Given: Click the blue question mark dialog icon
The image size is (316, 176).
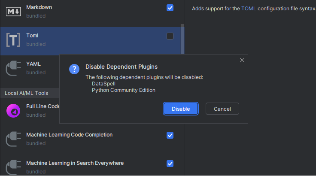Looking at the screenshot, I should 74,70.
